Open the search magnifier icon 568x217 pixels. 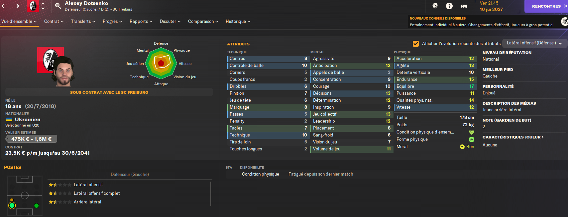coord(58,6)
